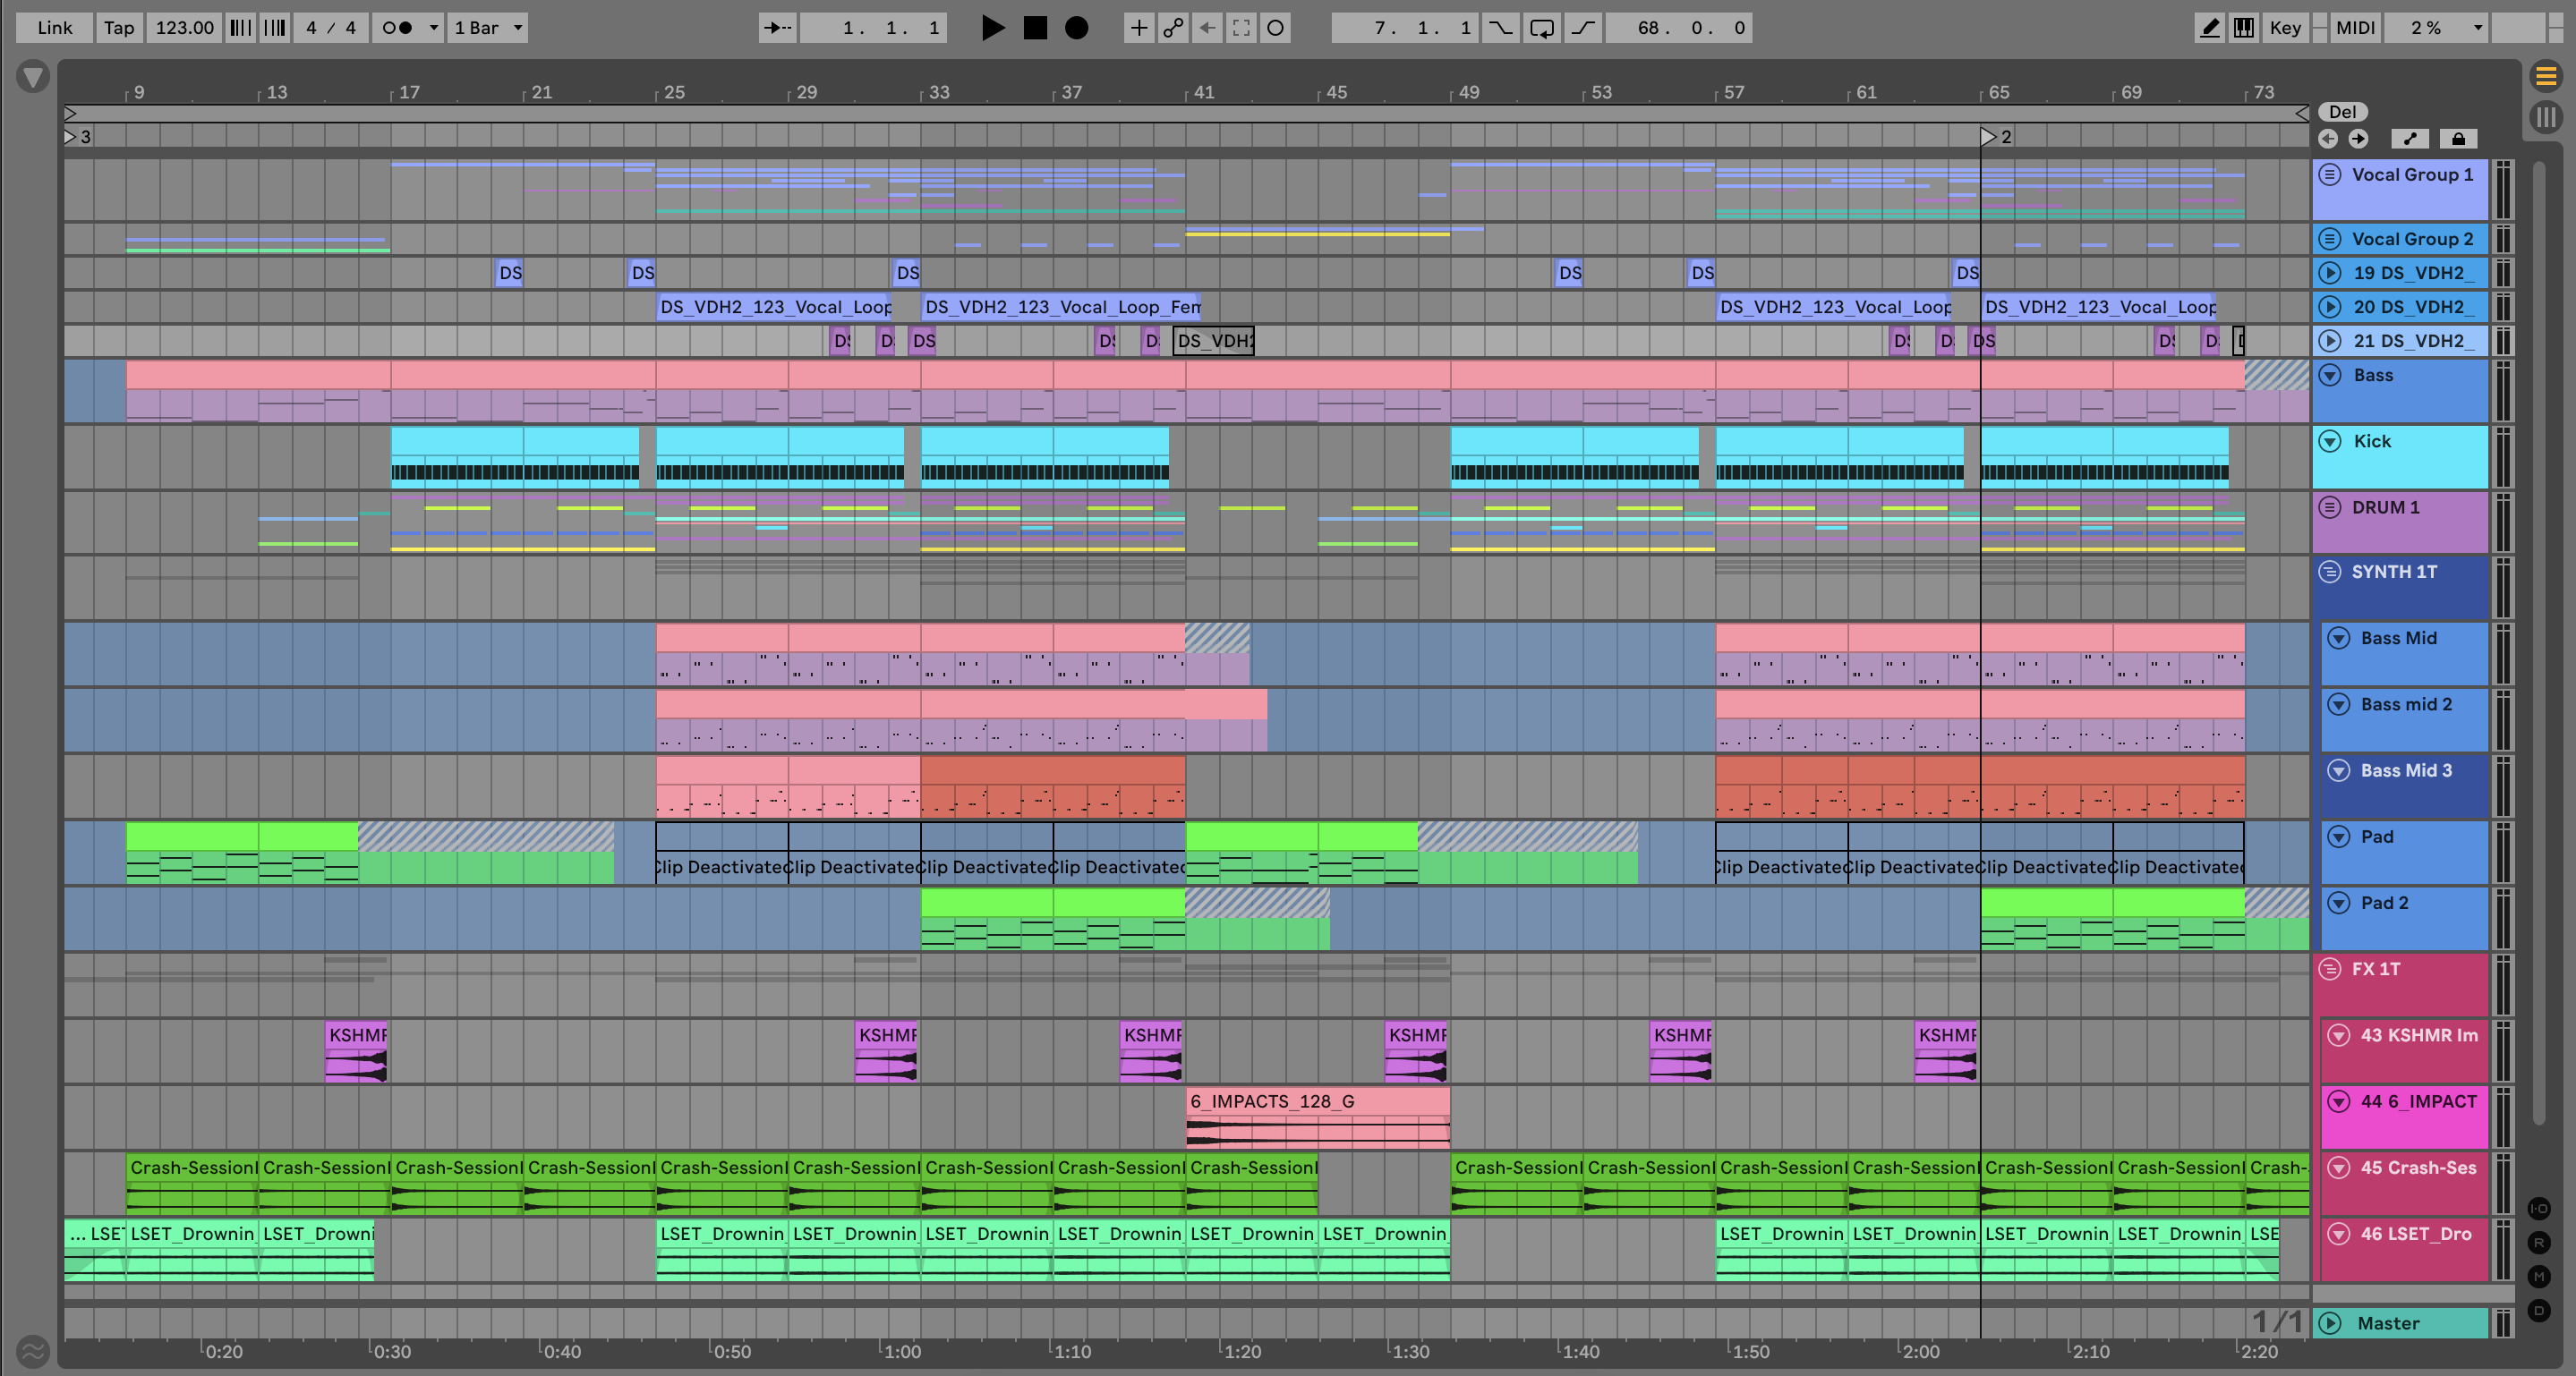Open Key map mode
2576x1376 pixels.
pyautogui.click(x=2284, y=28)
